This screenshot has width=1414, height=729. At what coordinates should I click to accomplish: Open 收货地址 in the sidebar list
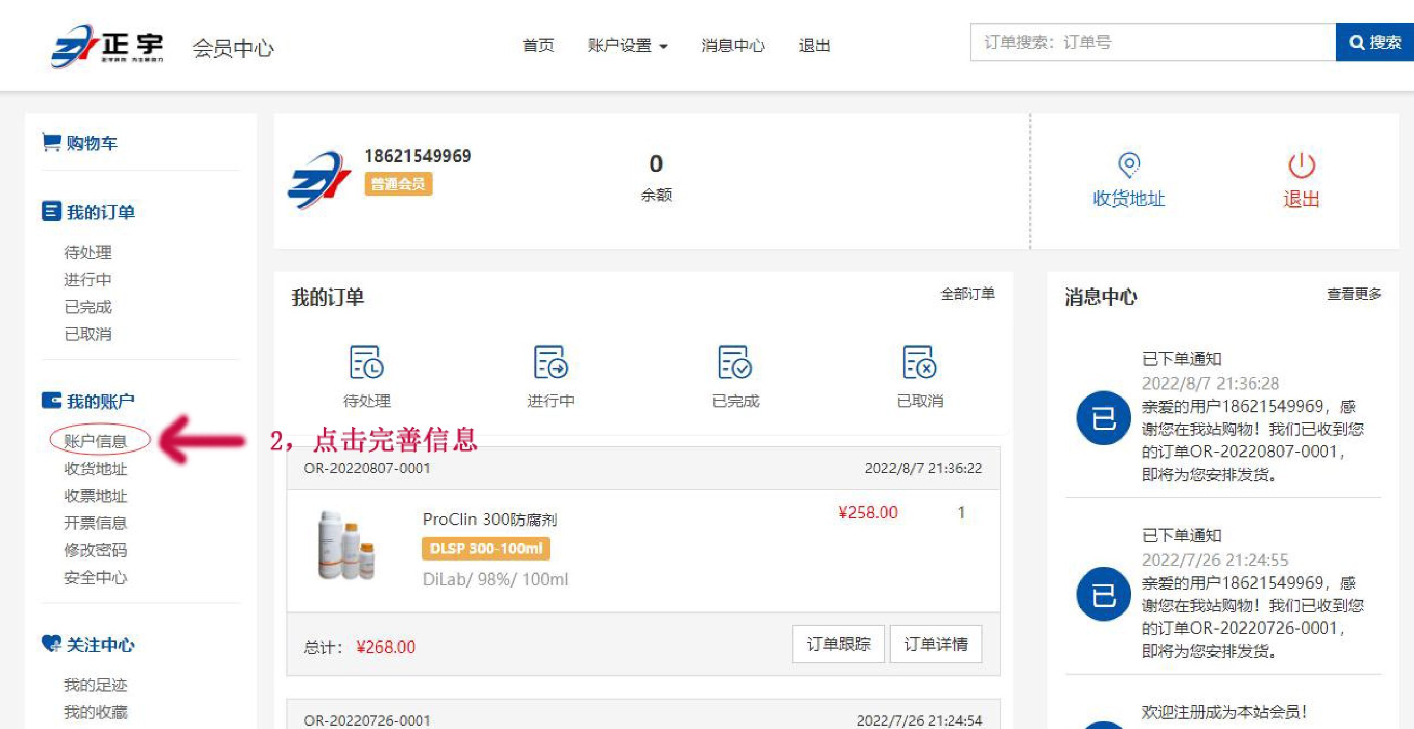tap(96, 468)
